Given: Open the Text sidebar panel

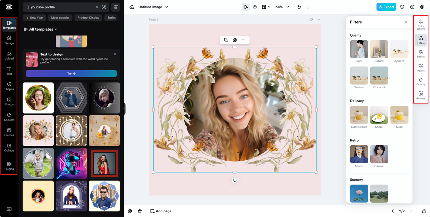Looking at the screenshot, I should point(9,71).
